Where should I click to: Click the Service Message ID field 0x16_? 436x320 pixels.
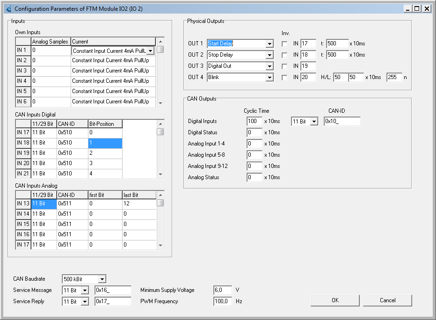113,290
